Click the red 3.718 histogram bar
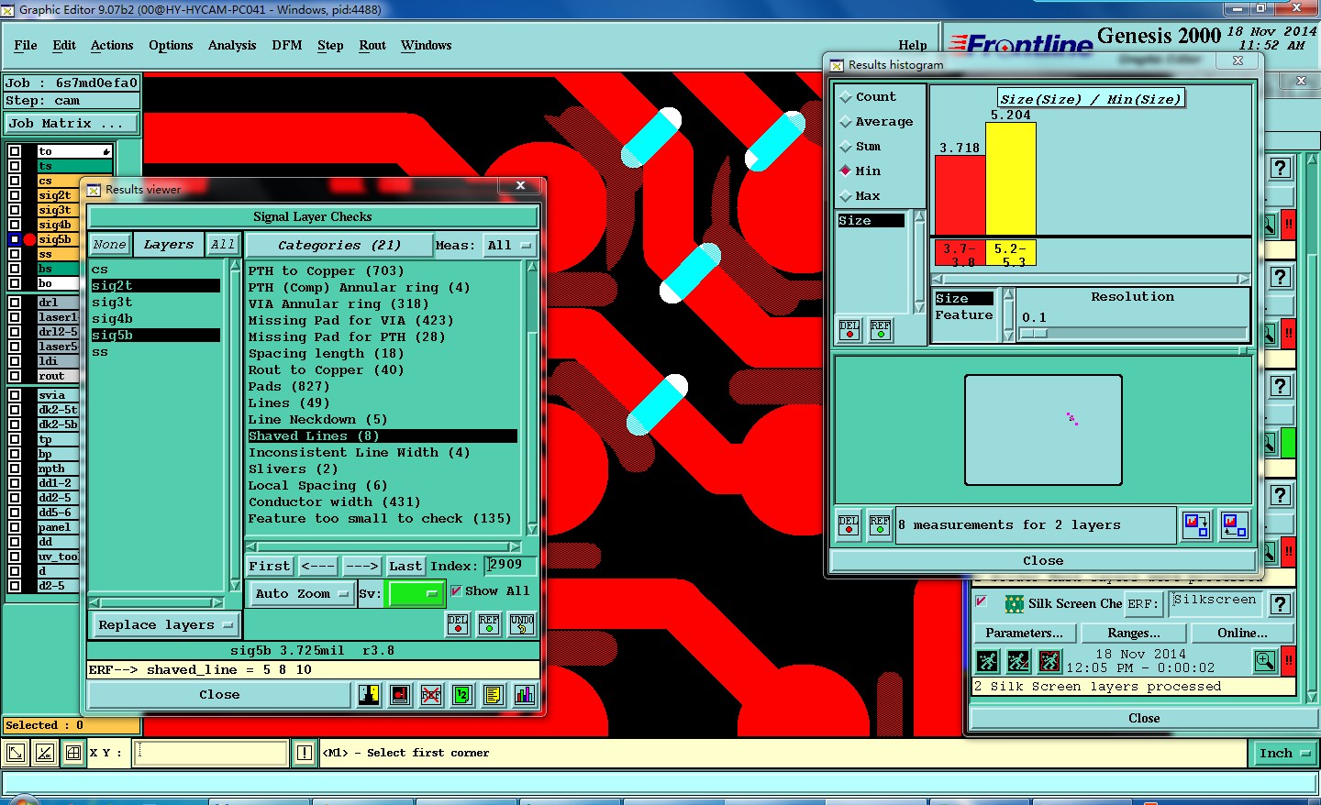Image resolution: width=1321 pixels, height=805 pixels. 960,195
